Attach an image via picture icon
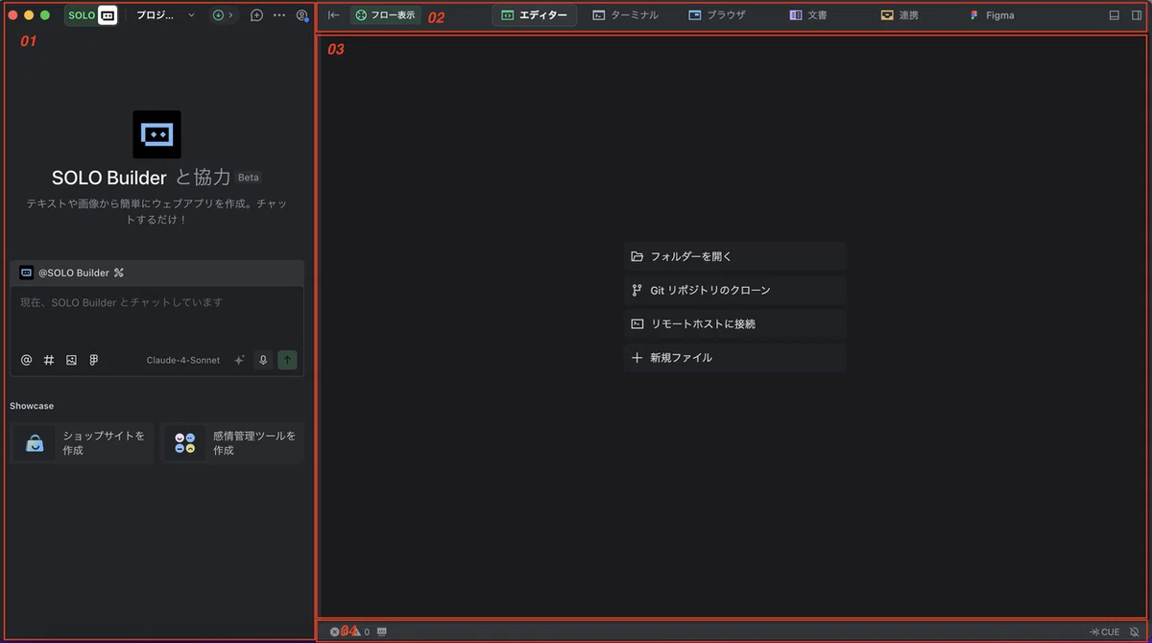Image resolution: width=1152 pixels, height=643 pixels. (71, 360)
